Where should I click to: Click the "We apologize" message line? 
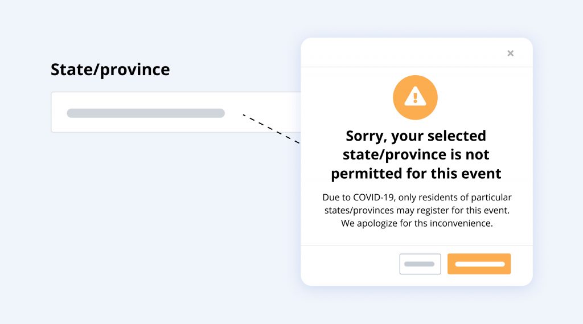click(417, 223)
